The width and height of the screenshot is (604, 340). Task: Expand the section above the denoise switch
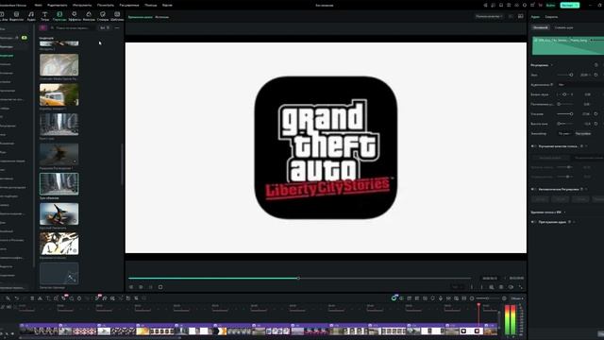(564, 212)
